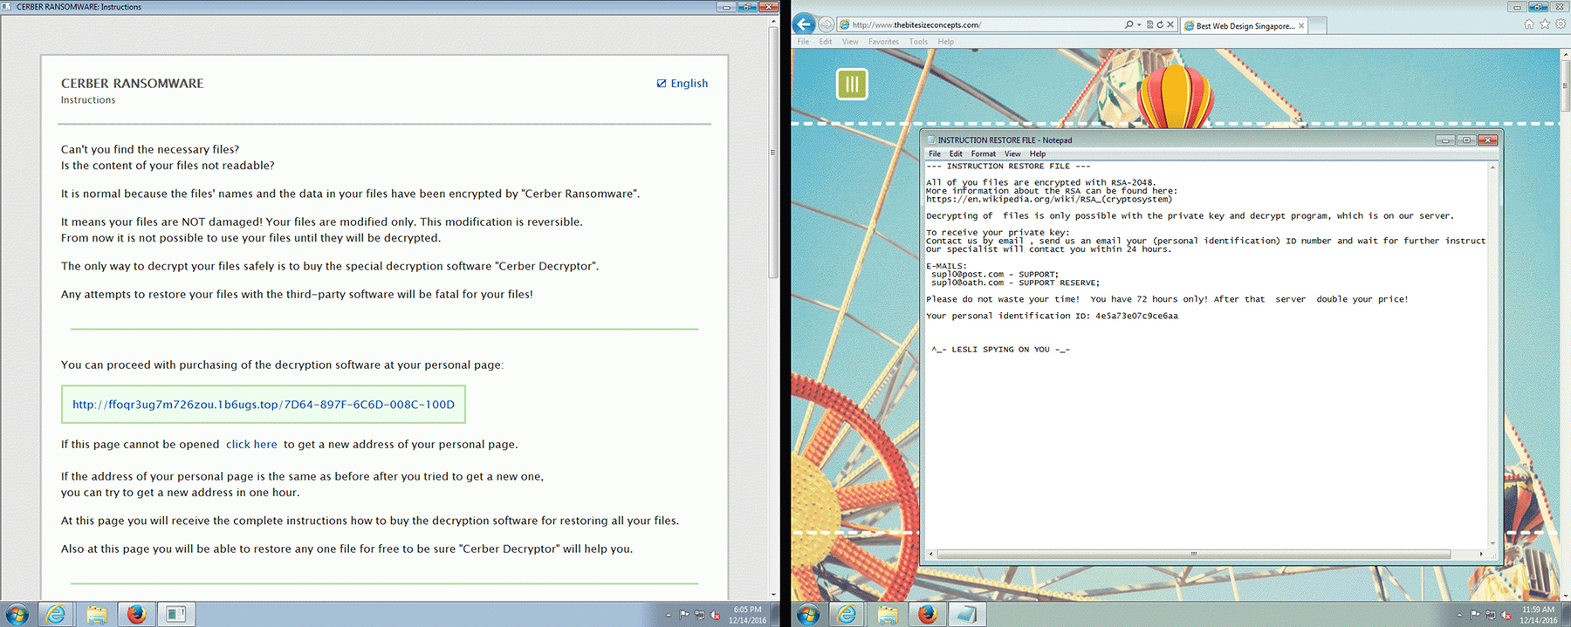Open the ffoqr3ug7m726zou personal page link

[263, 405]
